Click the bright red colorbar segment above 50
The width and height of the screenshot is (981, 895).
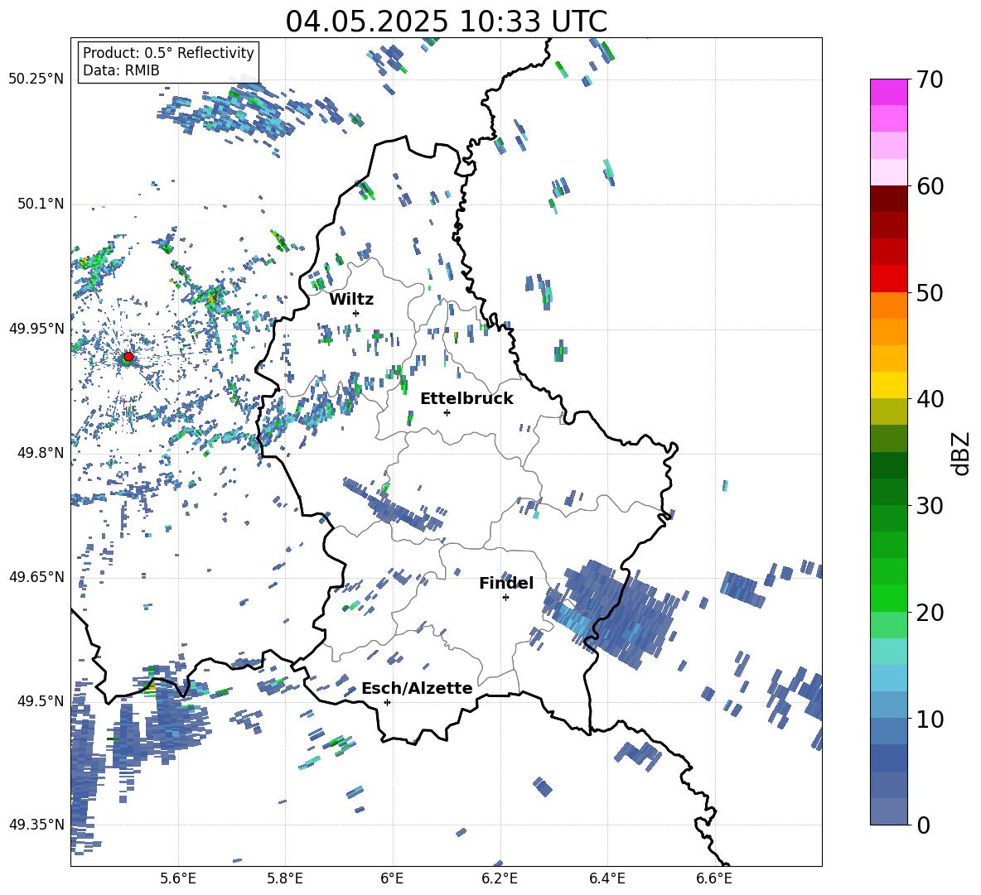(x=888, y=278)
